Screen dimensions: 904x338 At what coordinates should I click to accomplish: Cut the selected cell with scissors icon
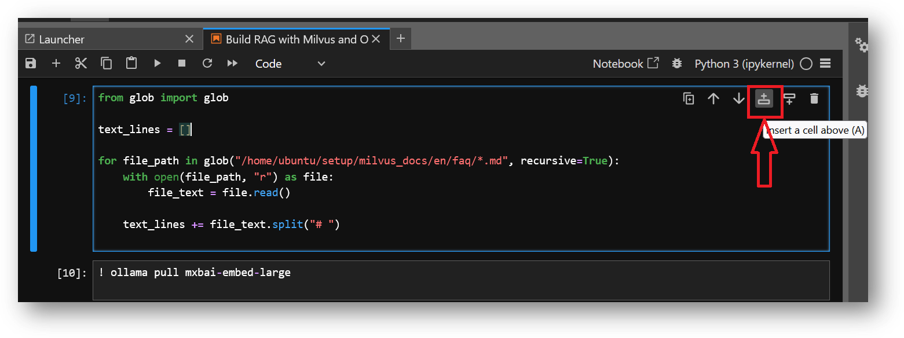pyautogui.click(x=81, y=64)
